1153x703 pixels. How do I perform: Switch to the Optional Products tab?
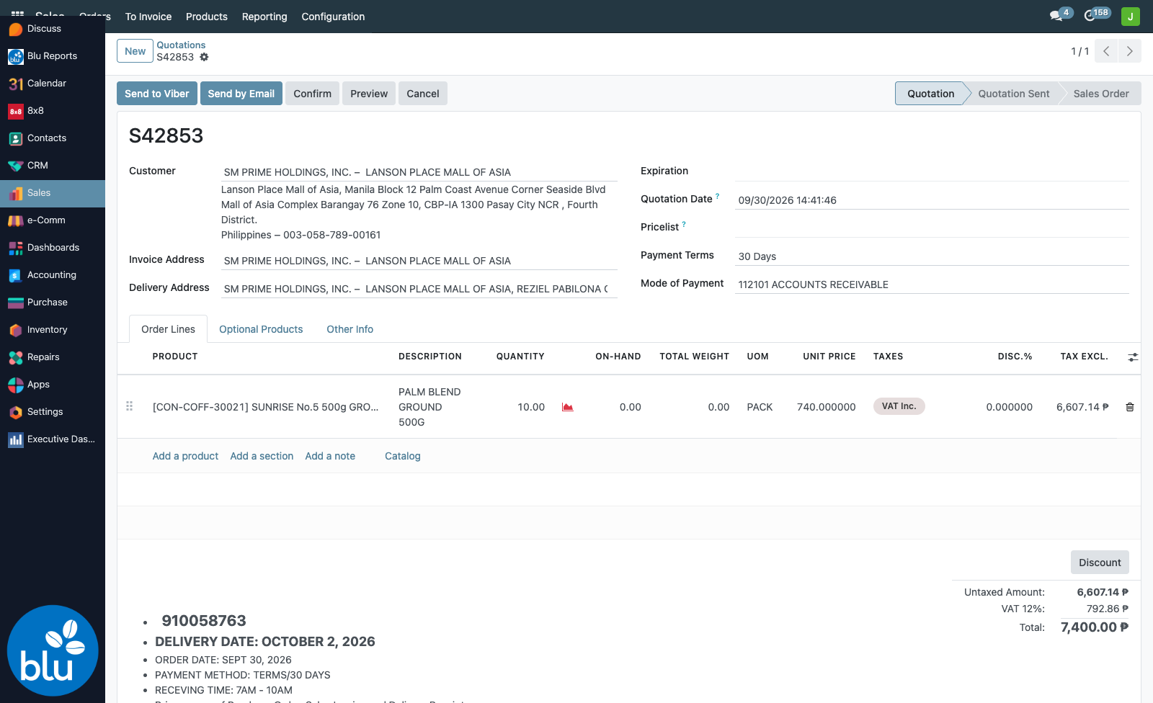261,329
